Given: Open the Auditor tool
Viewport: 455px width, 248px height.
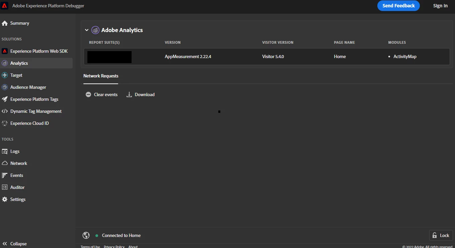Looking at the screenshot, I should tap(36, 187).
